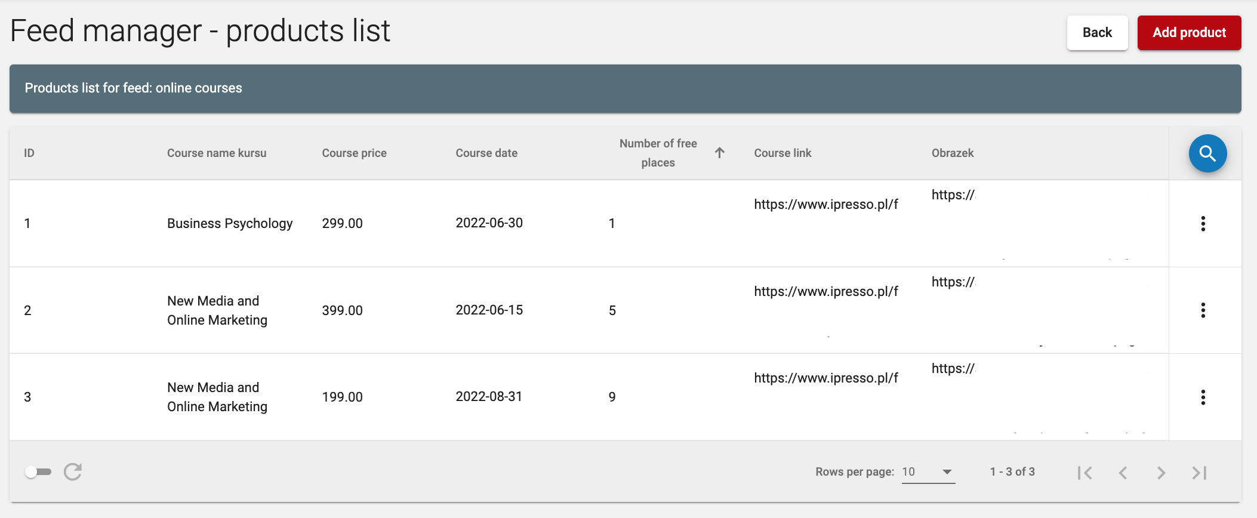Viewport: 1257px width, 518px height.
Task: Open course link in 2022-08-31 row
Action: coord(826,378)
